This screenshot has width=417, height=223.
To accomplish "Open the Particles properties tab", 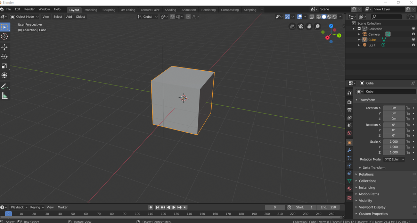I will tap(350, 158).
